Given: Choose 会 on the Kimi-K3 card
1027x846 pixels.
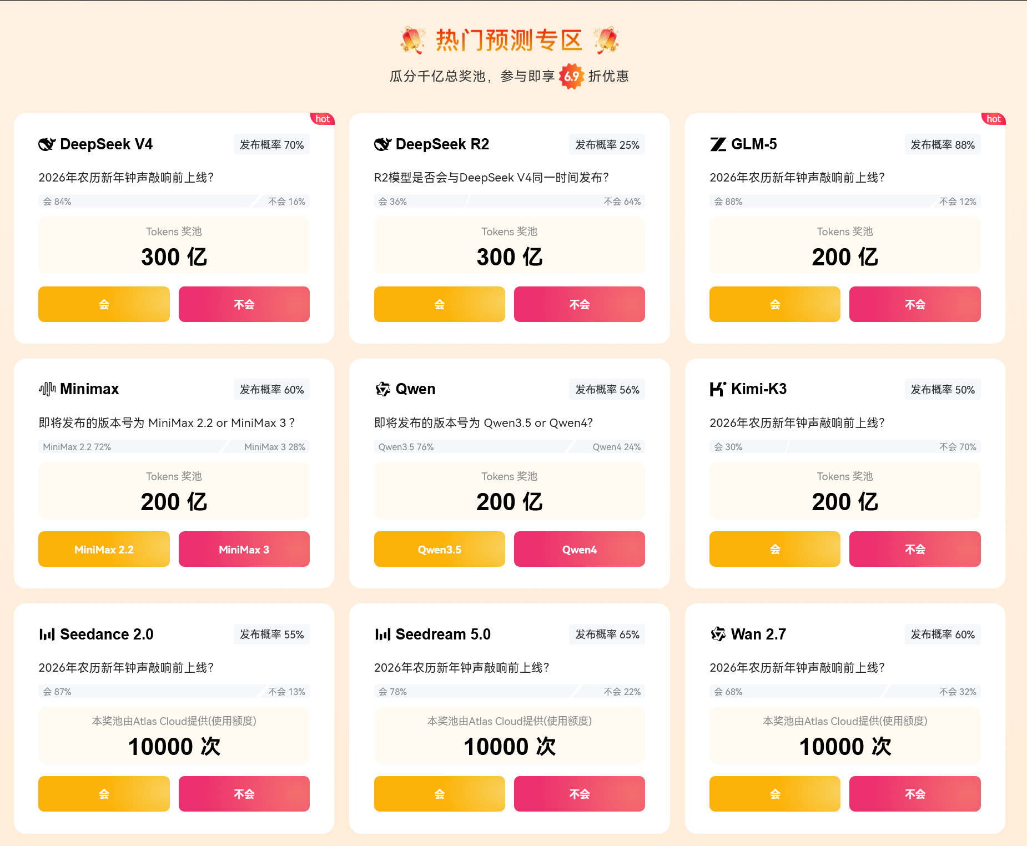Looking at the screenshot, I should [774, 549].
